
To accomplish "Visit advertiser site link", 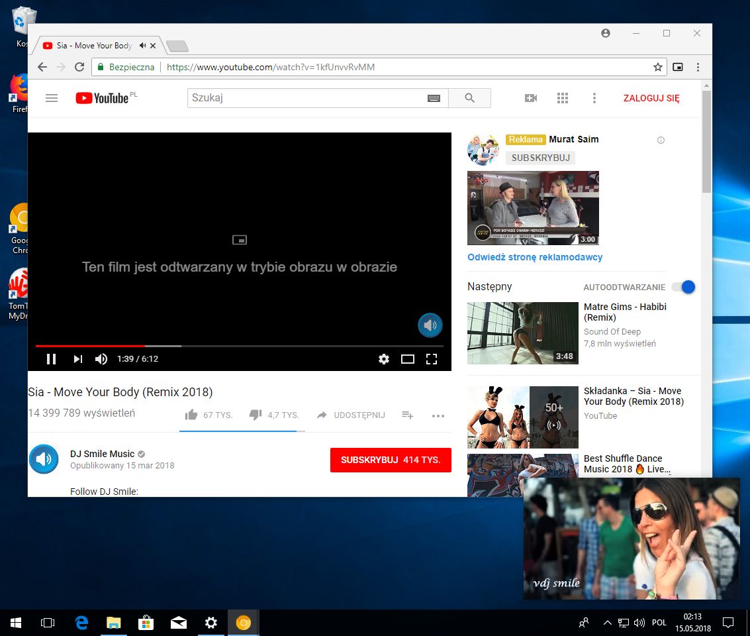I will click(535, 257).
